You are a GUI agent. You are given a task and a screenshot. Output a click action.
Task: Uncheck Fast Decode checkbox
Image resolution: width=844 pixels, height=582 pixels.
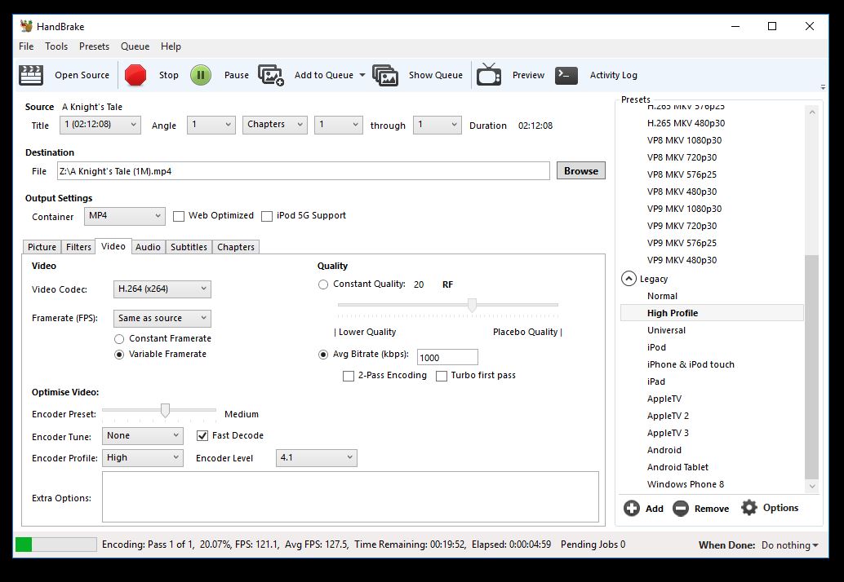tap(202, 436)
